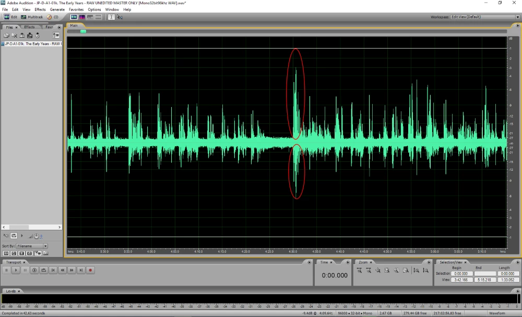Open Workspace dropdown showing Edit View

[x=485, y=17]
